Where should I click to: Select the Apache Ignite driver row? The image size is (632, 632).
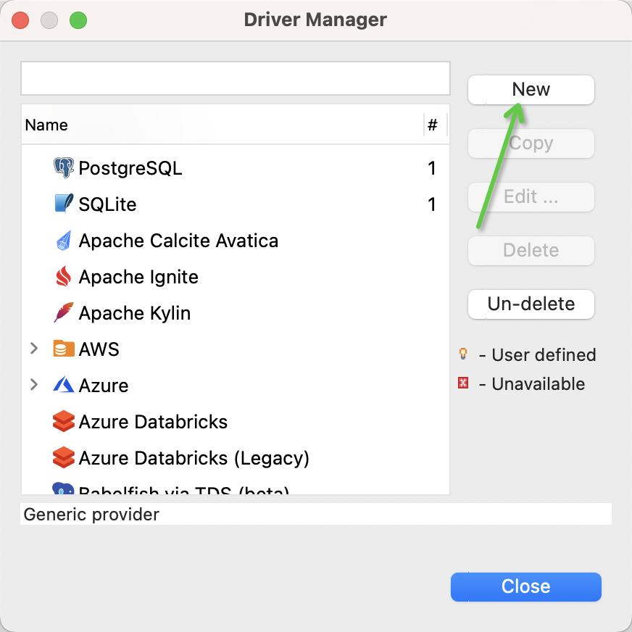coord(236,277)
